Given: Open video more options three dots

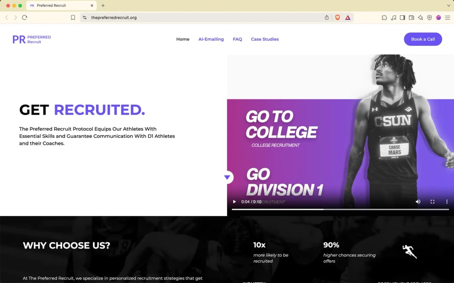Looking at the screenshot, I should (447, 201).
